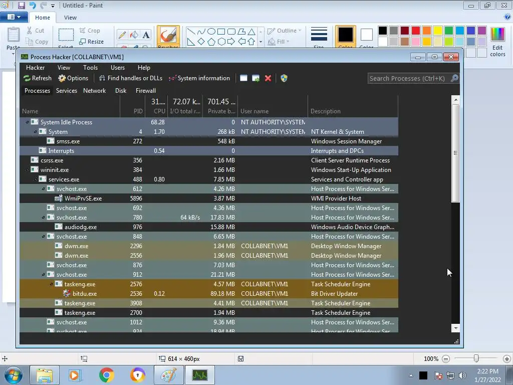Viewport: 513px width, 385px height.
Task: Click find window and thread icon
Action: click(256, 78)
